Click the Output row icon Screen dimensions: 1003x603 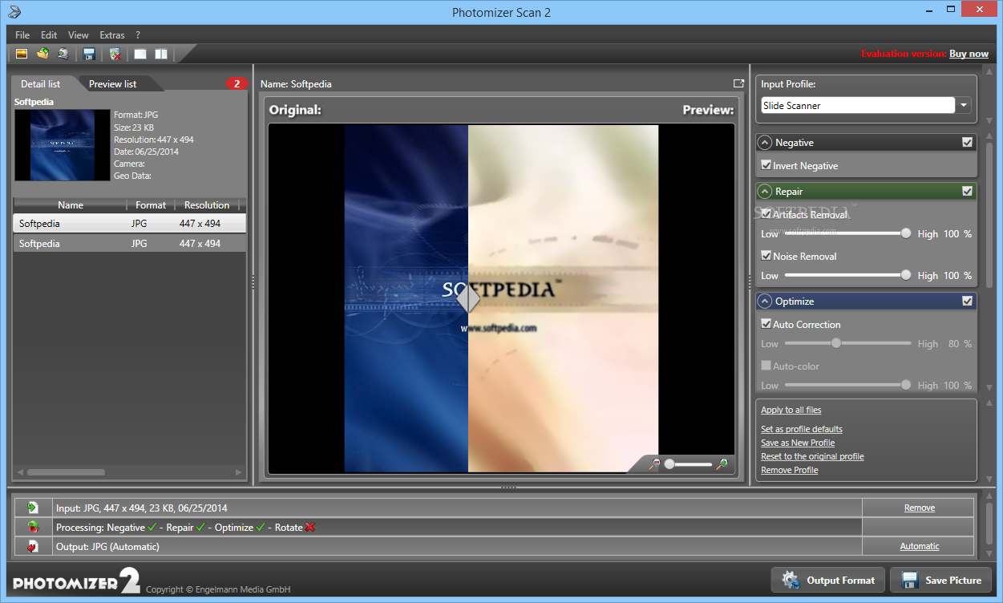33,546
